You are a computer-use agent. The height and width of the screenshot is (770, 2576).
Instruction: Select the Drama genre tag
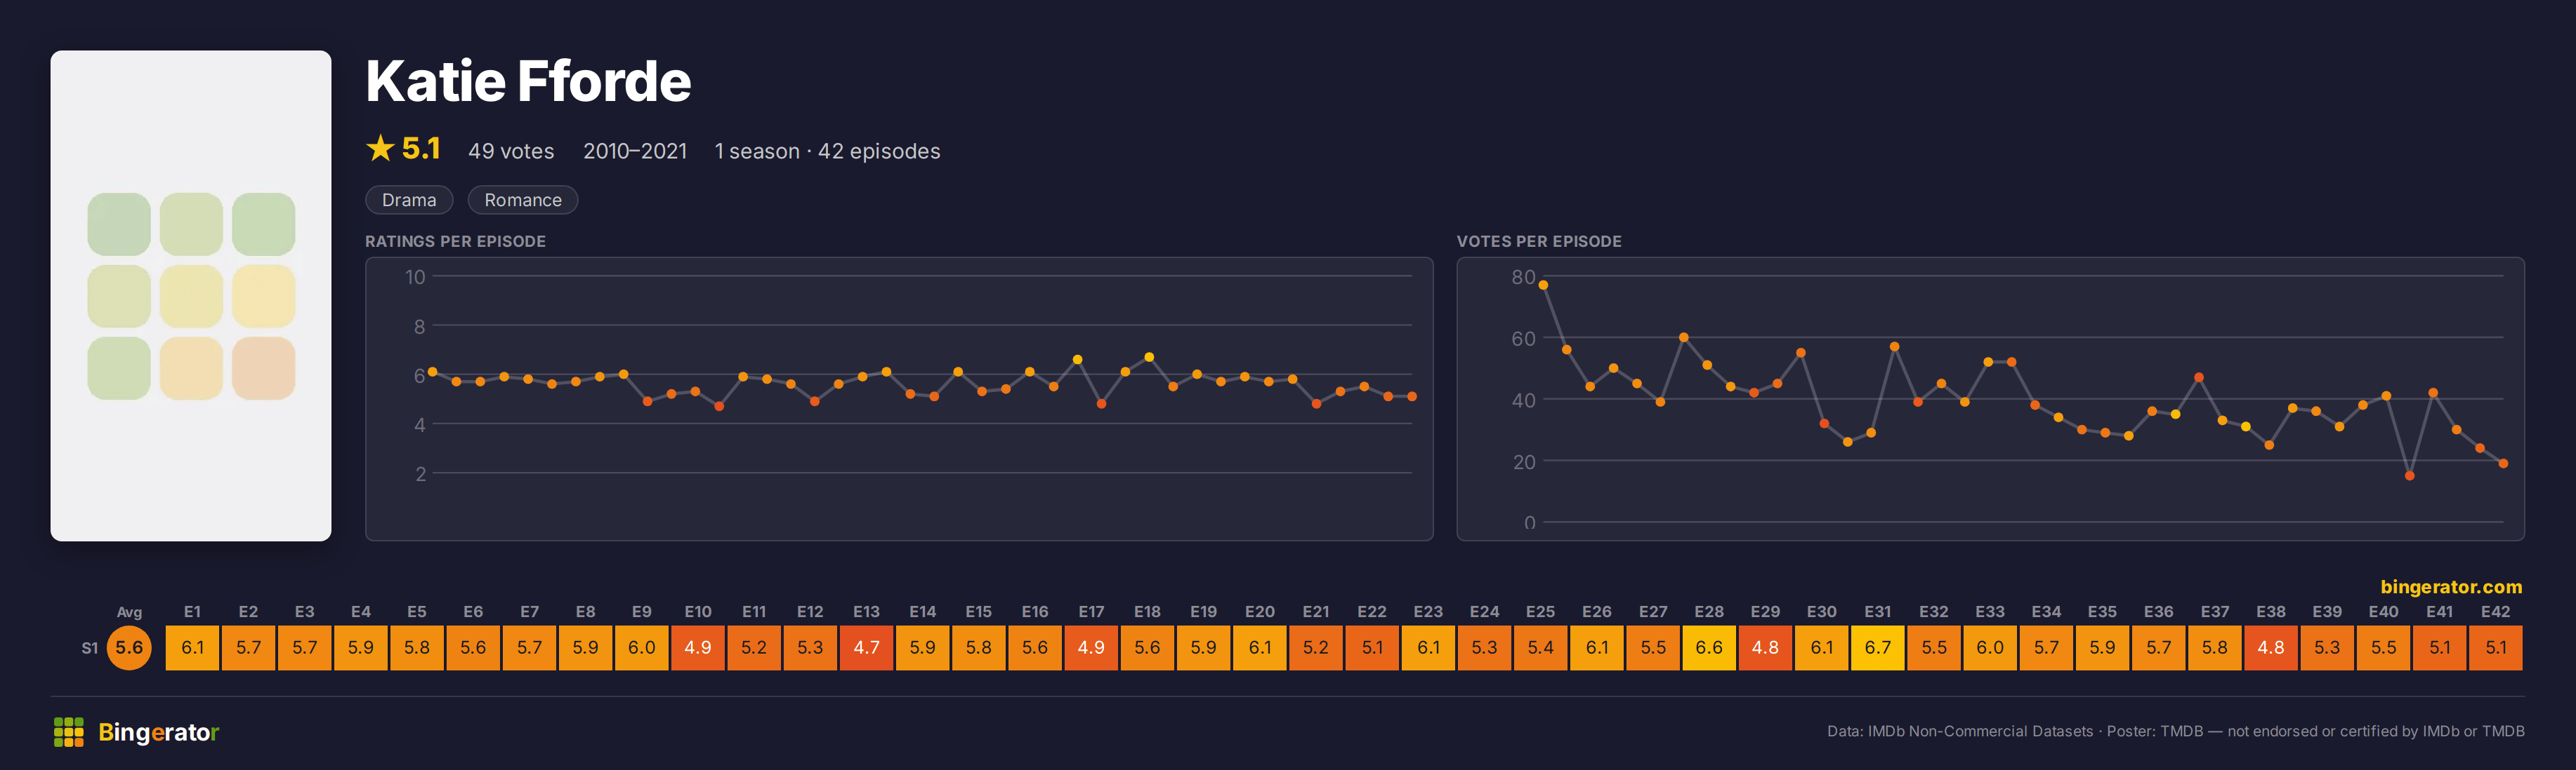[409, 200]
